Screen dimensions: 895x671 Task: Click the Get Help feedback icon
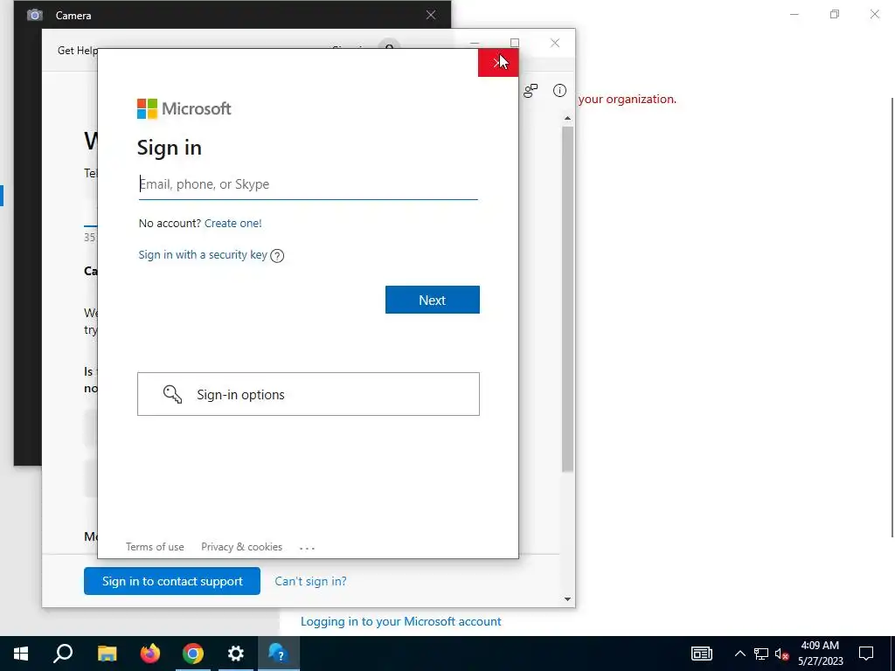(531, 90)
